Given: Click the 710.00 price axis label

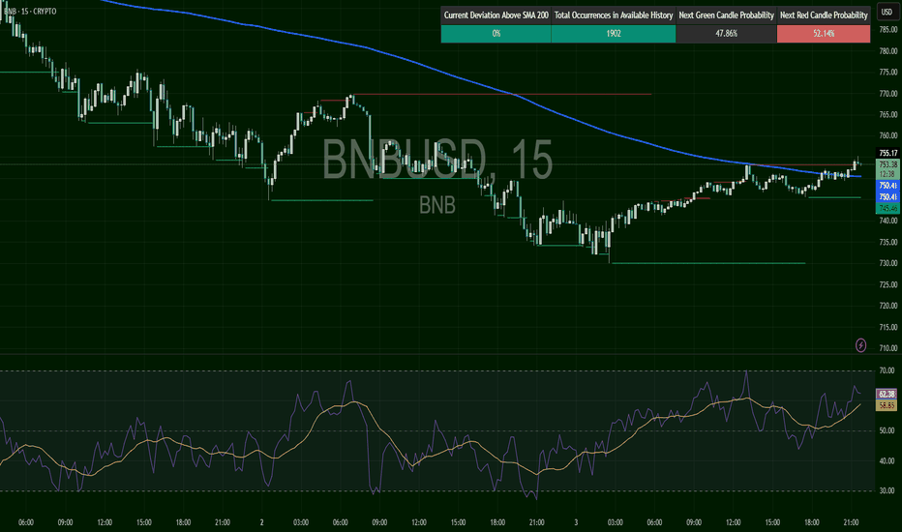Looking at the screenshot, I should 887,348.
